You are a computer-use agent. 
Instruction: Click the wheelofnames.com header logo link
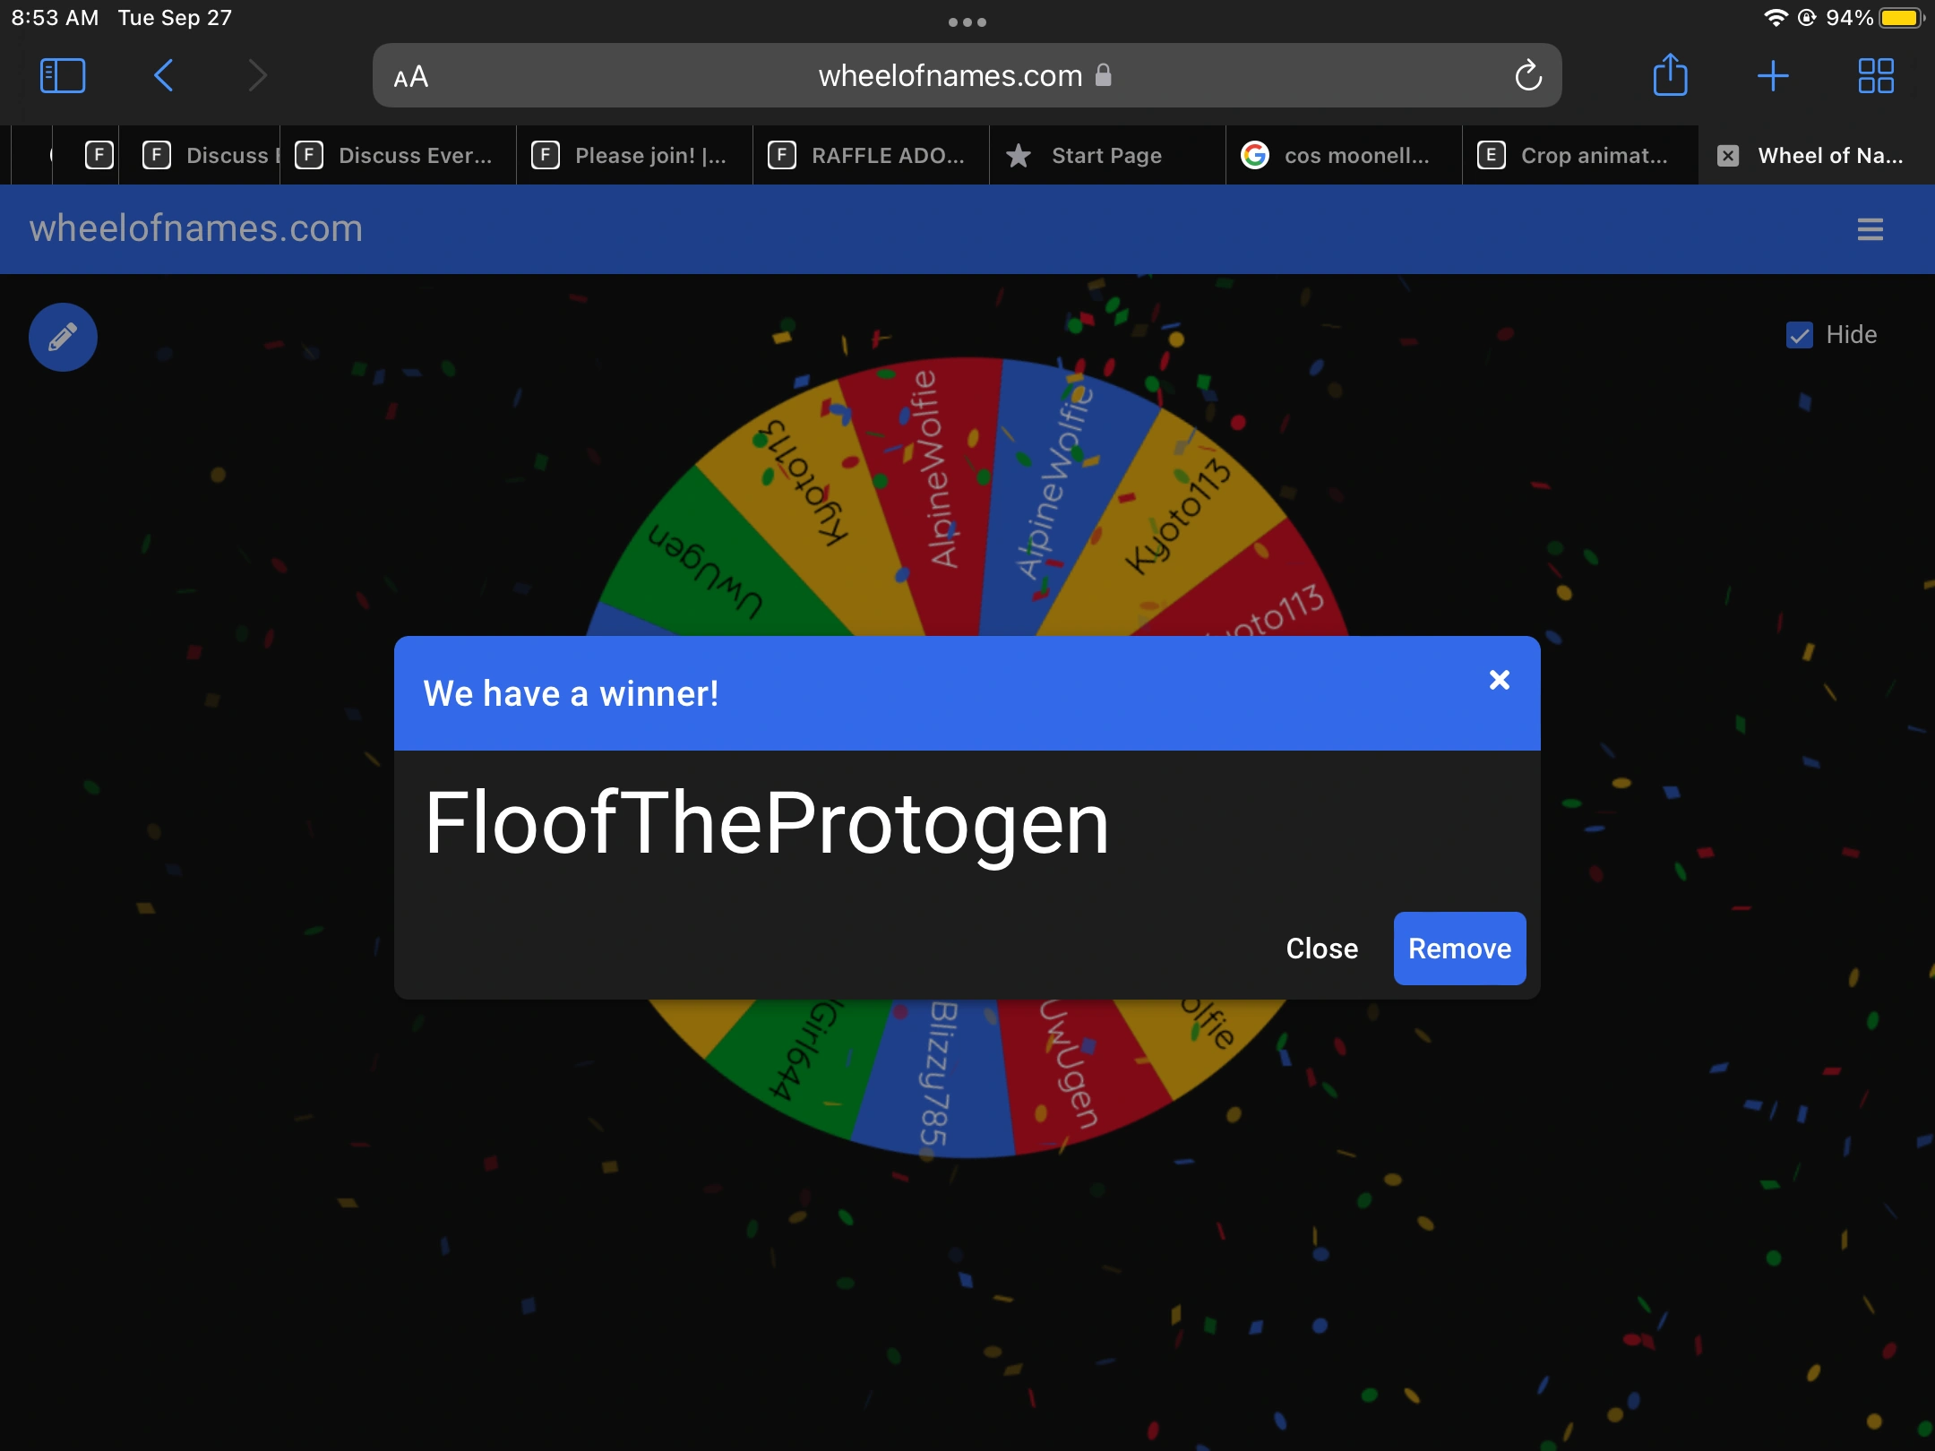click(x=196, y=229)
